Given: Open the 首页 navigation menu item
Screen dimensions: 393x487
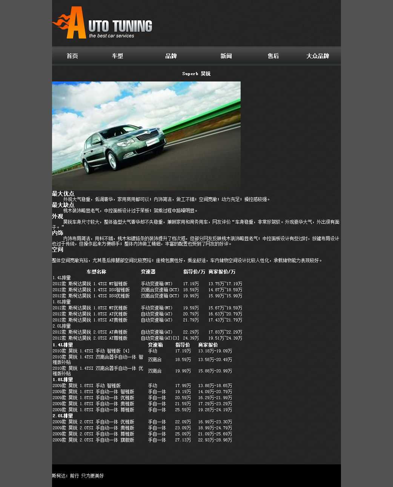Looking at the screenshot, I should tap(72, 56).
